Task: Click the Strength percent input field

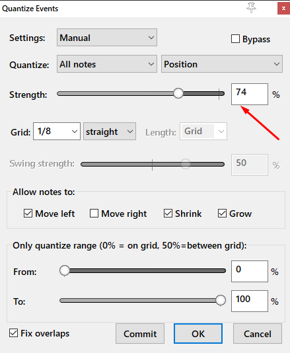Action: point(250,94)
